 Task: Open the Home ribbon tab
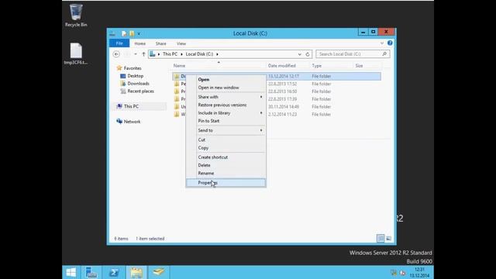(x=139, y=43)
